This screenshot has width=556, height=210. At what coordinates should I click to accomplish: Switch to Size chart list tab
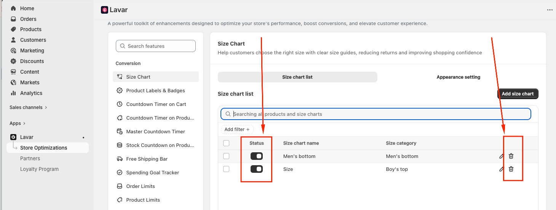click(x=297, y=77)
